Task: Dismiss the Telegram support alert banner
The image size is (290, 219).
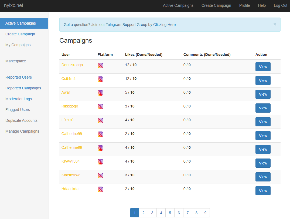Action: click(x=275, y=24)
